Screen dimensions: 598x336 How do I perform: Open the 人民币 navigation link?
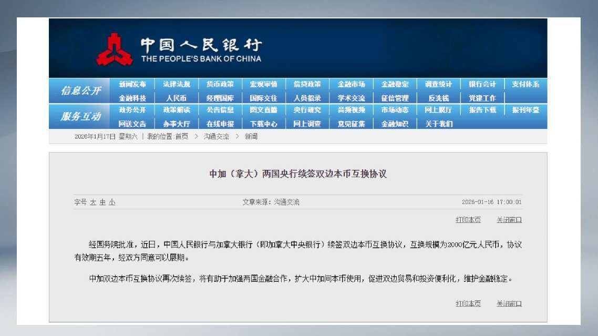click(176, 98)
